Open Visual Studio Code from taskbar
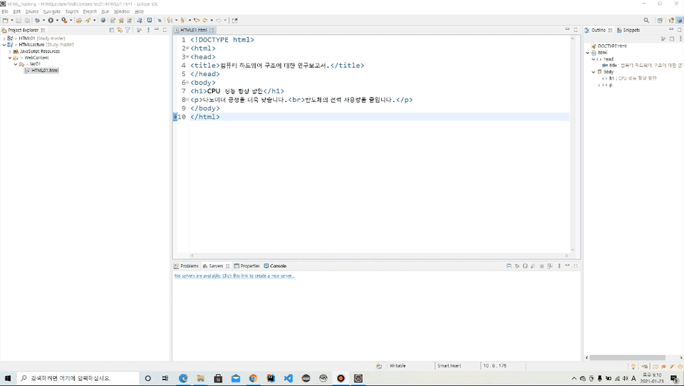Viewport: 684px width, 386px height. tap(289, 378)
